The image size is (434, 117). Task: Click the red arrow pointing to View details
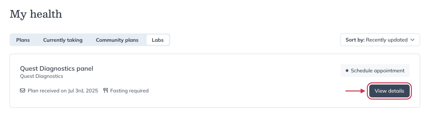[x=355, y=91]
